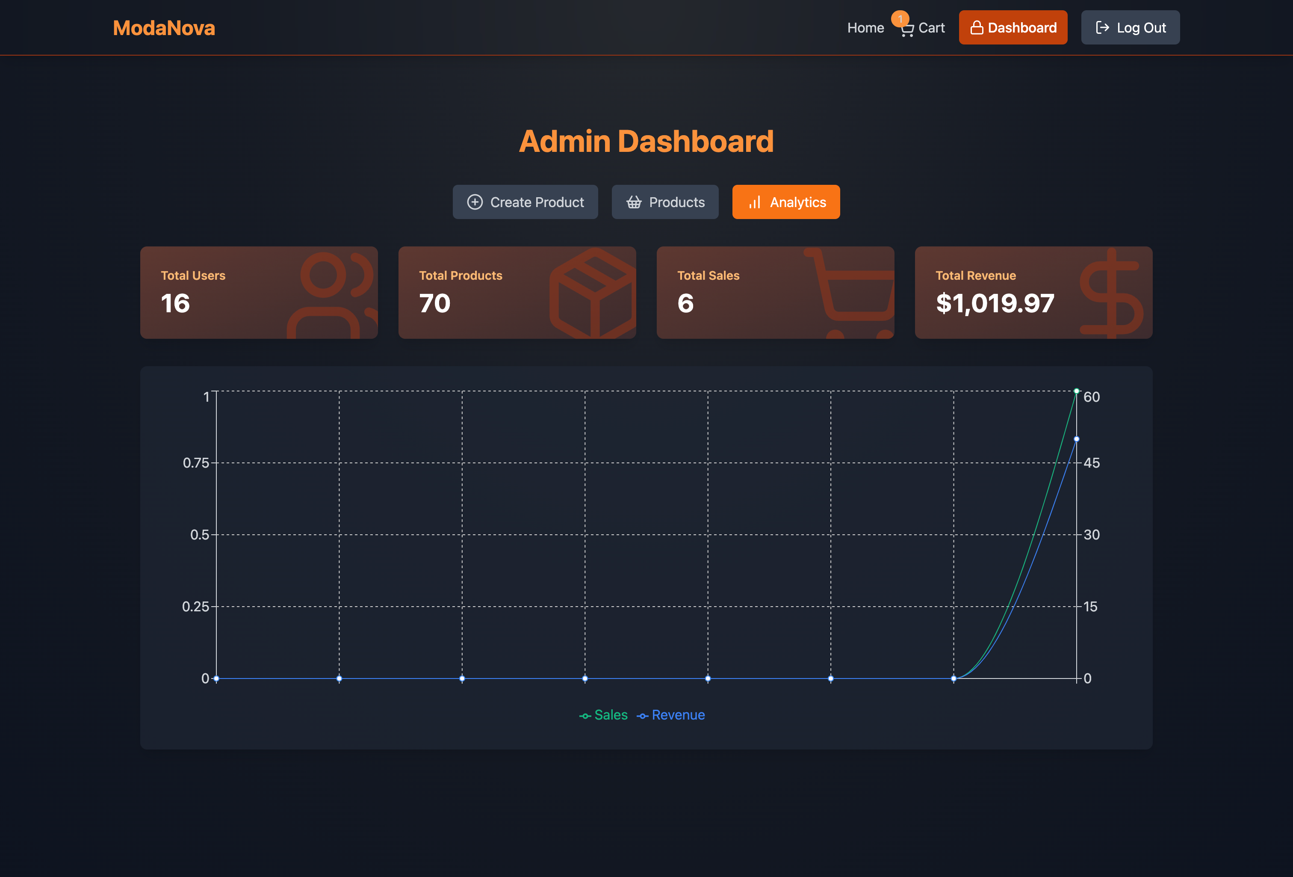
Task: Click the basket icon on Products tab
Action: pos(634,202)
